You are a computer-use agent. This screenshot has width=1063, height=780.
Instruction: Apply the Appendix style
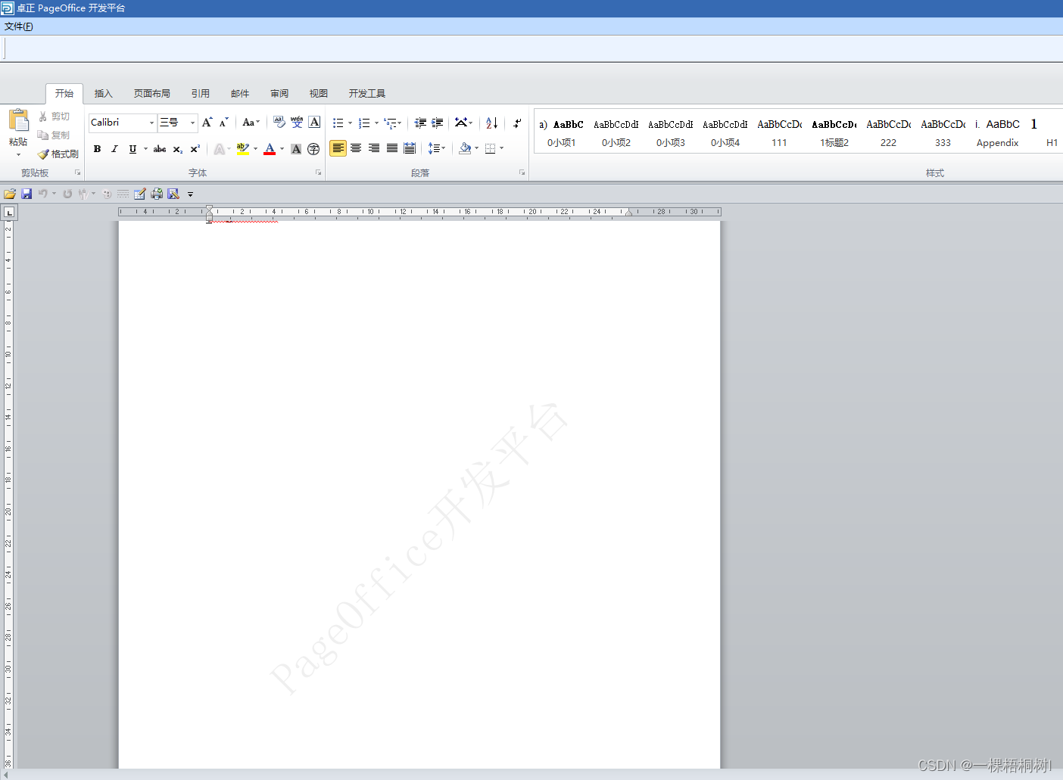click(997, 132)
